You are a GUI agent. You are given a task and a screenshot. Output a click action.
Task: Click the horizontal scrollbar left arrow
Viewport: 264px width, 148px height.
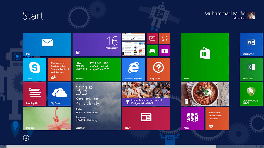pos(4,146)
